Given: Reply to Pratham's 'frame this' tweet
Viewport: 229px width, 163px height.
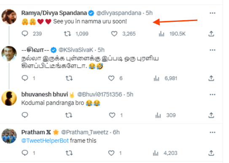Looking at the screenshot, I should pos(25,153).
